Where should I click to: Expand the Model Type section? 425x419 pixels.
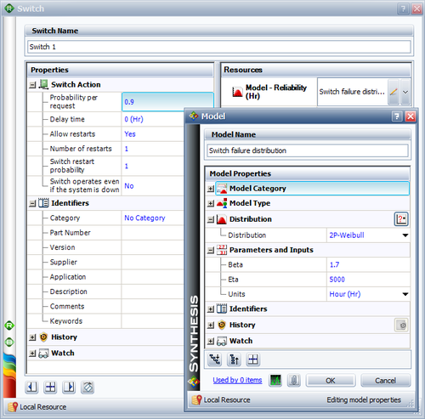coord(210,203)
